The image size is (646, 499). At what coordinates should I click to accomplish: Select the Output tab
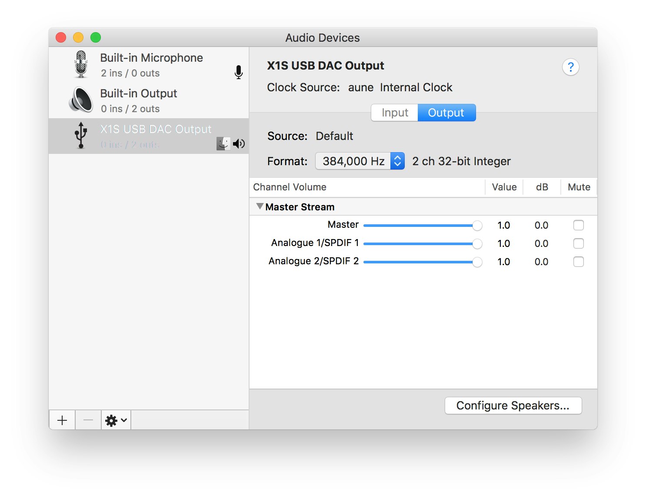pyautogui.click(x=446, y=113)
